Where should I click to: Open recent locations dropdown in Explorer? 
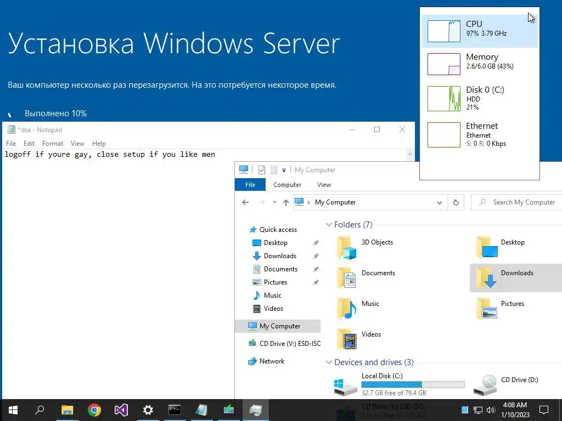274,202
